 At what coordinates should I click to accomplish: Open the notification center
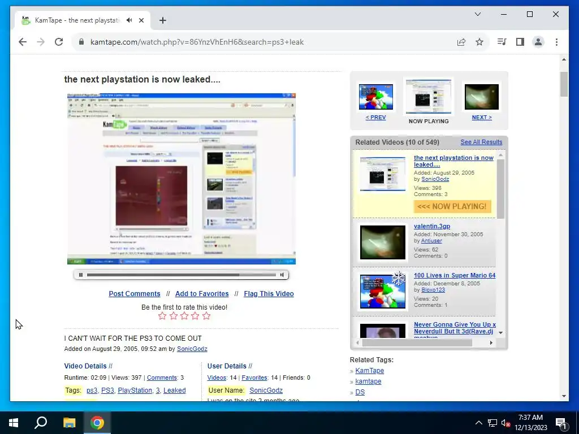[561, 423]
